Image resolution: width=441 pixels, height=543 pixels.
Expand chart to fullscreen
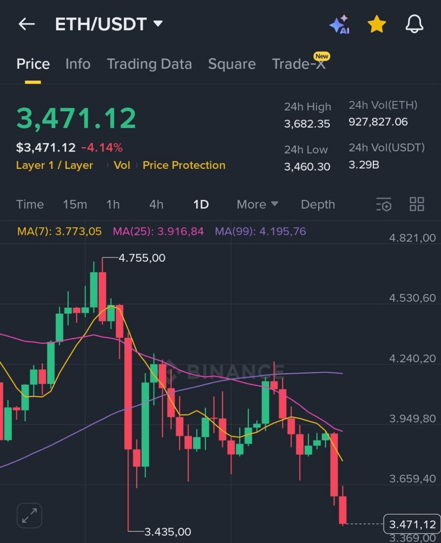coord(29,515)
